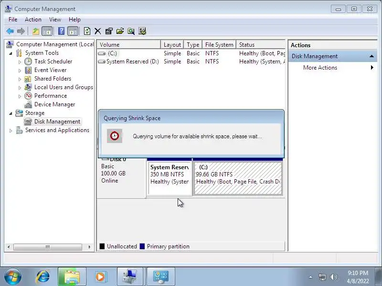Click More Actions in Actions pane

320,68
